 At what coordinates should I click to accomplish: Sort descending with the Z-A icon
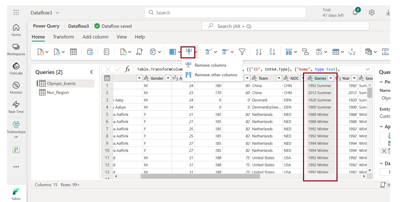point(272,52)
